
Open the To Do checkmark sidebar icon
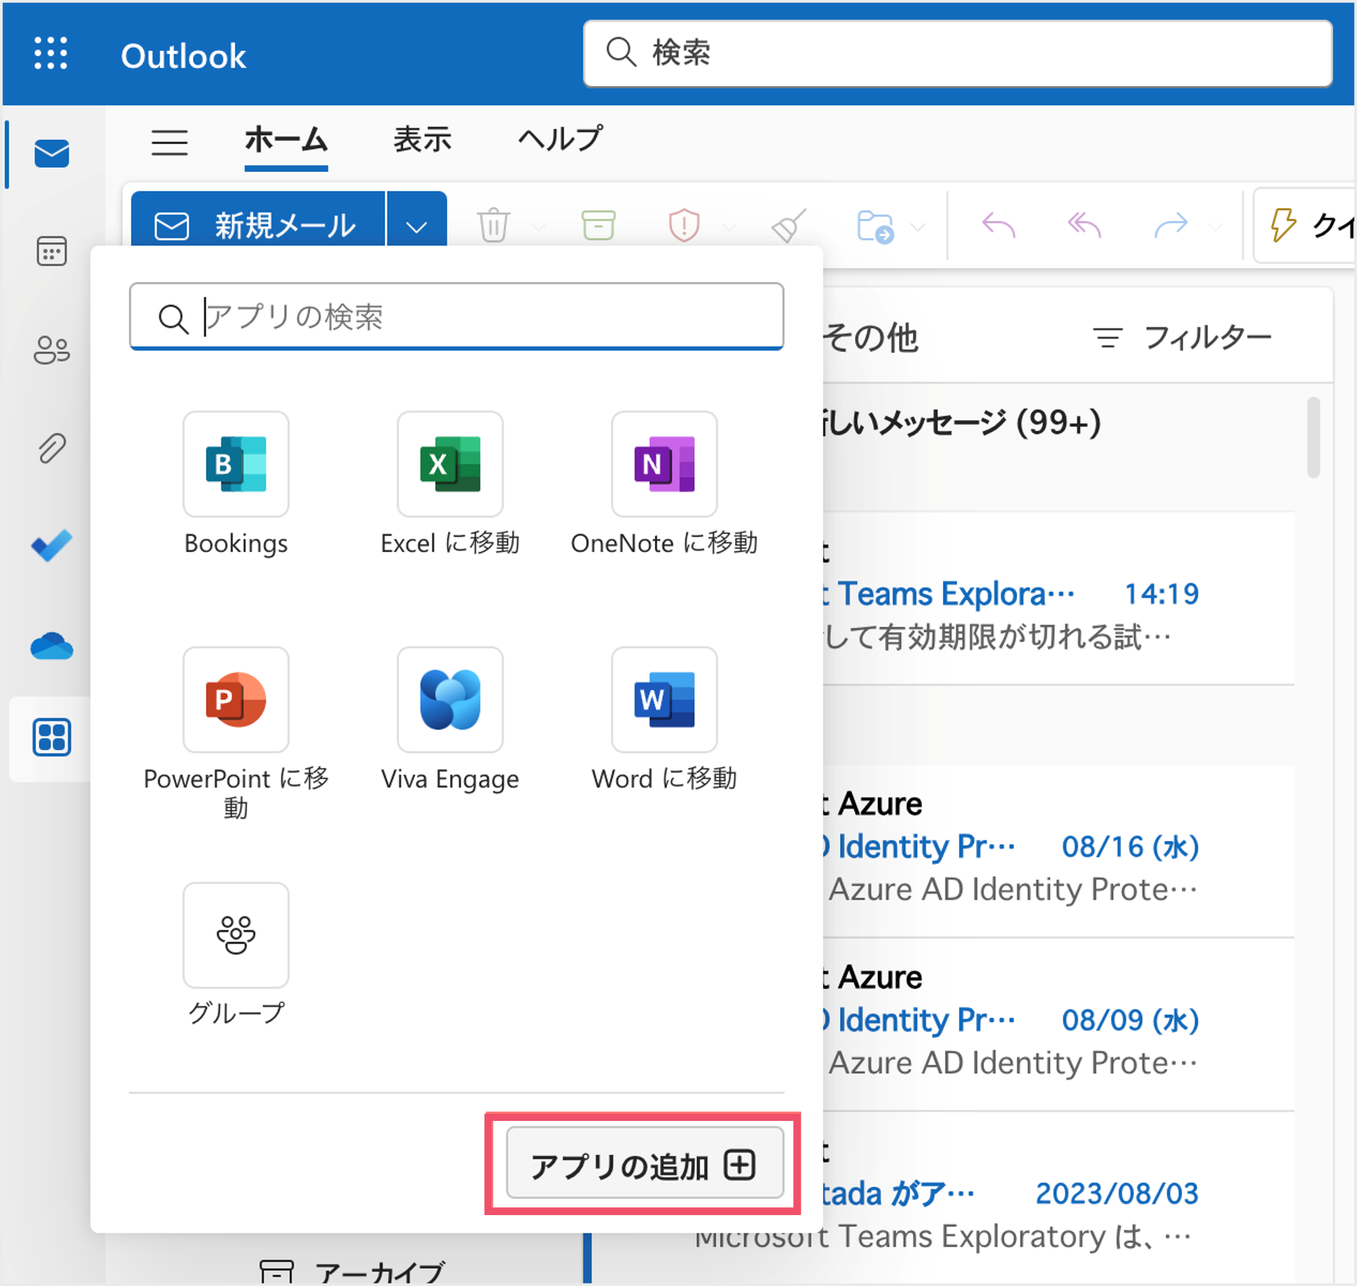click(51, 545)
